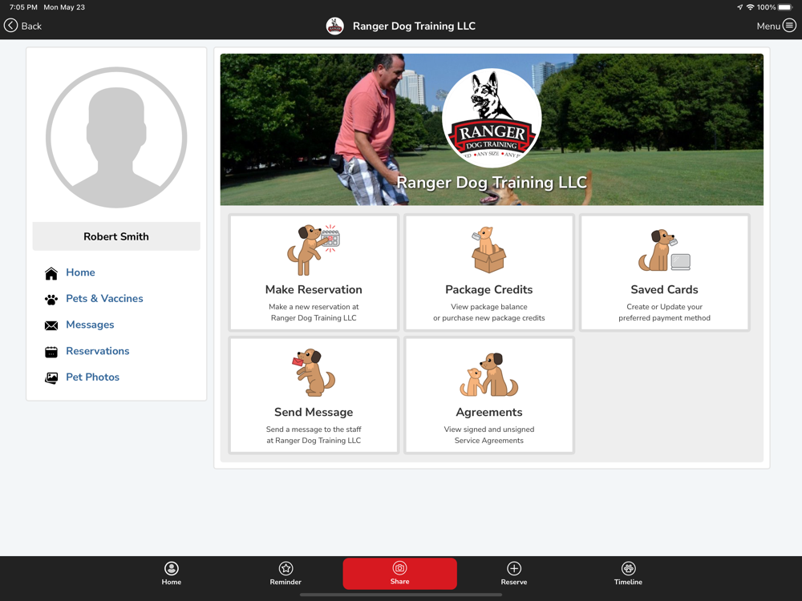
Task: Open the Messages sidebar link
Action: pos(90,325)
